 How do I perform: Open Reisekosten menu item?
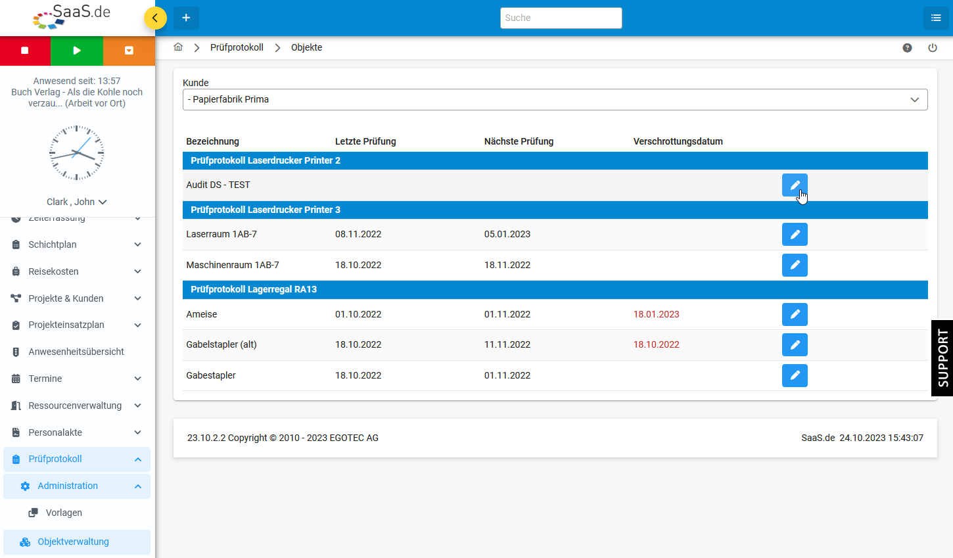click(x=77, y=271)
